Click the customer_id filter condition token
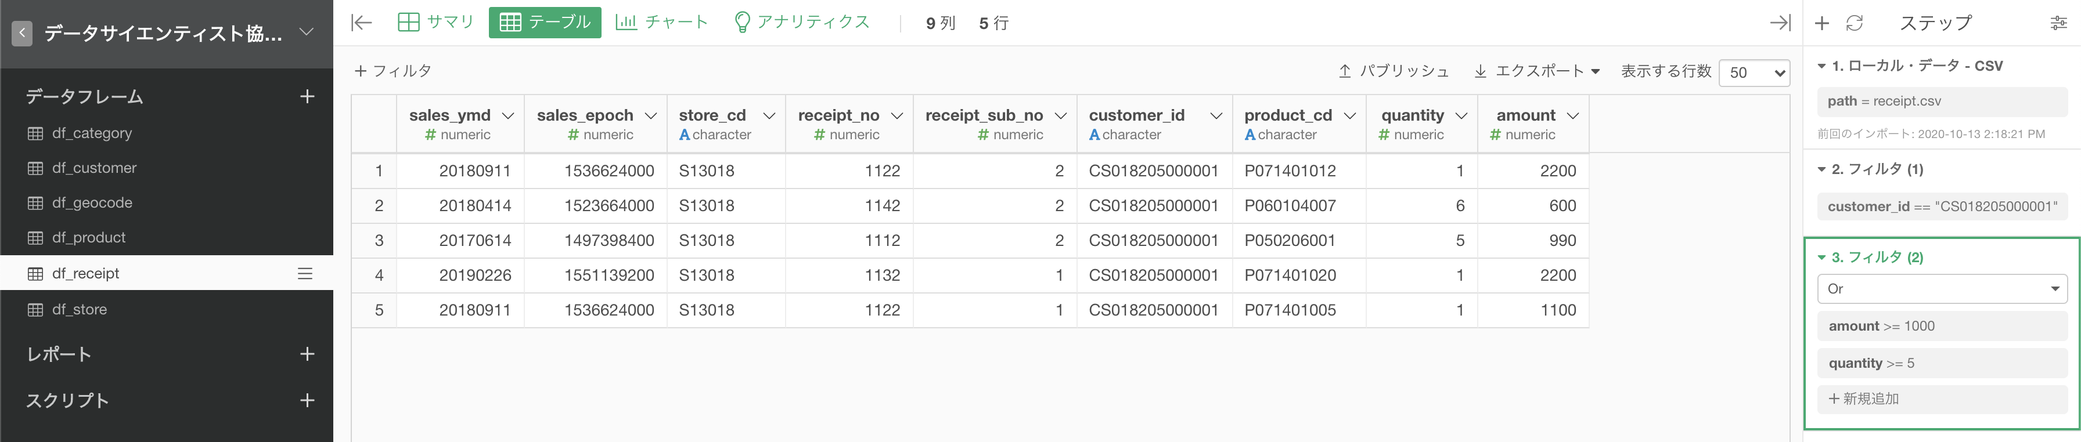 click(1942, 206)
